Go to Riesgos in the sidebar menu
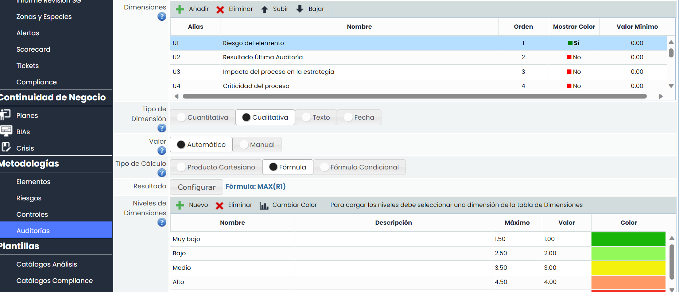Image resolution: width=679 pixels, height=292 pixels. click(x=29, y=198)
